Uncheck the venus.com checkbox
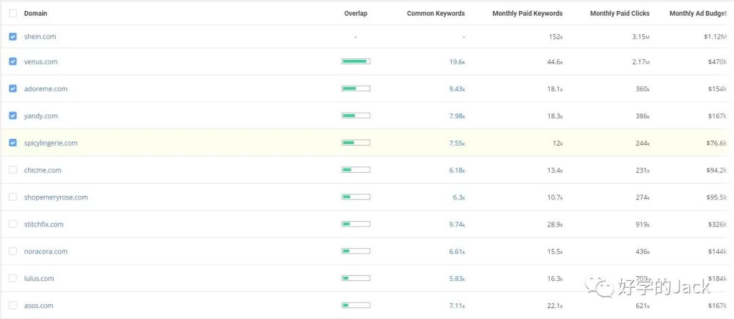 [x=13, y=61]
